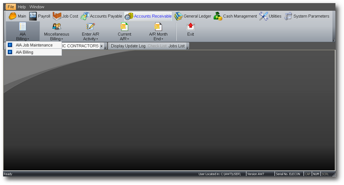Choose AIA Billing from the dropdown list
Image resolution: width=344 pixels, height=185 pixels.
point(34,52)
